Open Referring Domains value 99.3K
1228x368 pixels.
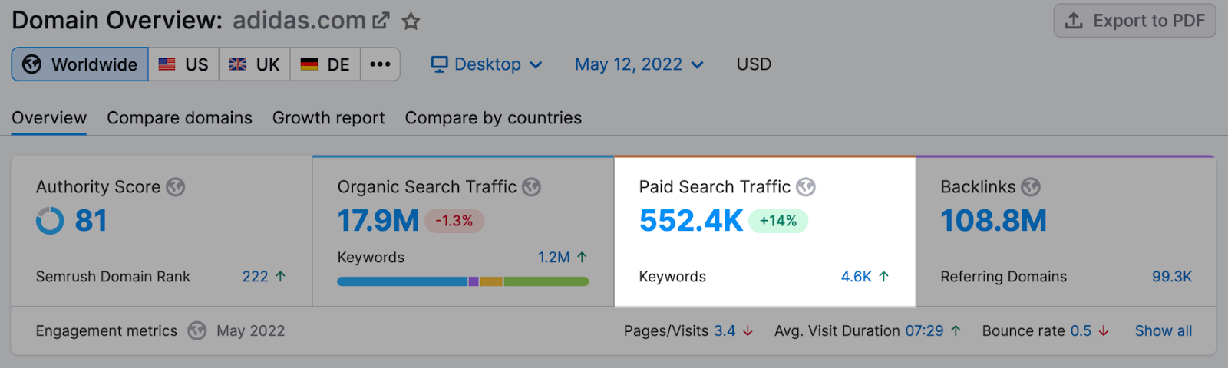point(1172,277)
